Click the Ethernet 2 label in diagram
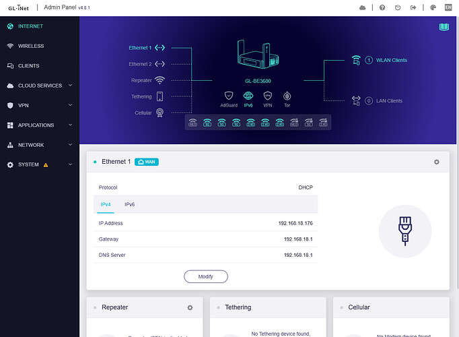Image resolution: width=459 pixels, height=337 pixels. tap(140, 64)
